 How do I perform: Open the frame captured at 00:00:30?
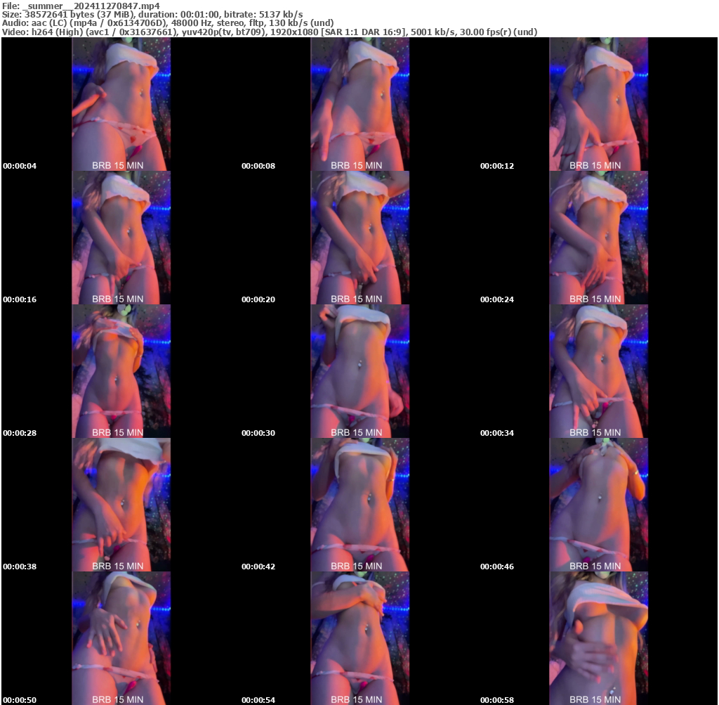[359, 371]
